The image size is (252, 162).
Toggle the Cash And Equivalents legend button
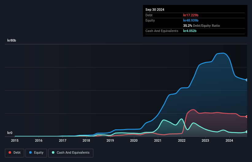click(x=71, y=153)
